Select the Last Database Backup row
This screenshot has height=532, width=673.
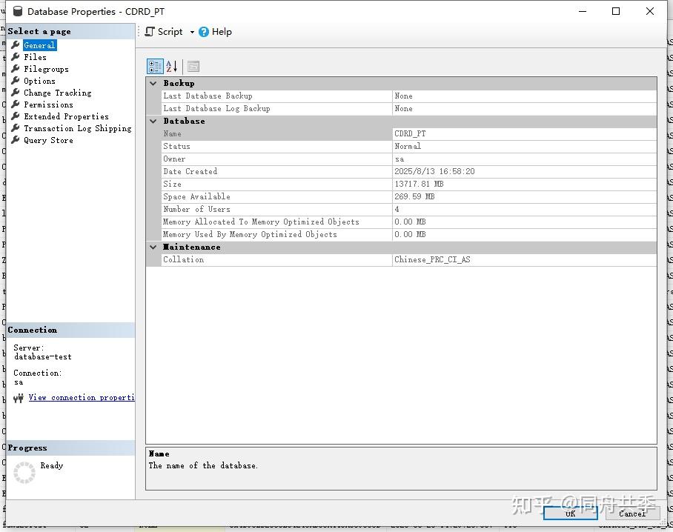(408, 96)
